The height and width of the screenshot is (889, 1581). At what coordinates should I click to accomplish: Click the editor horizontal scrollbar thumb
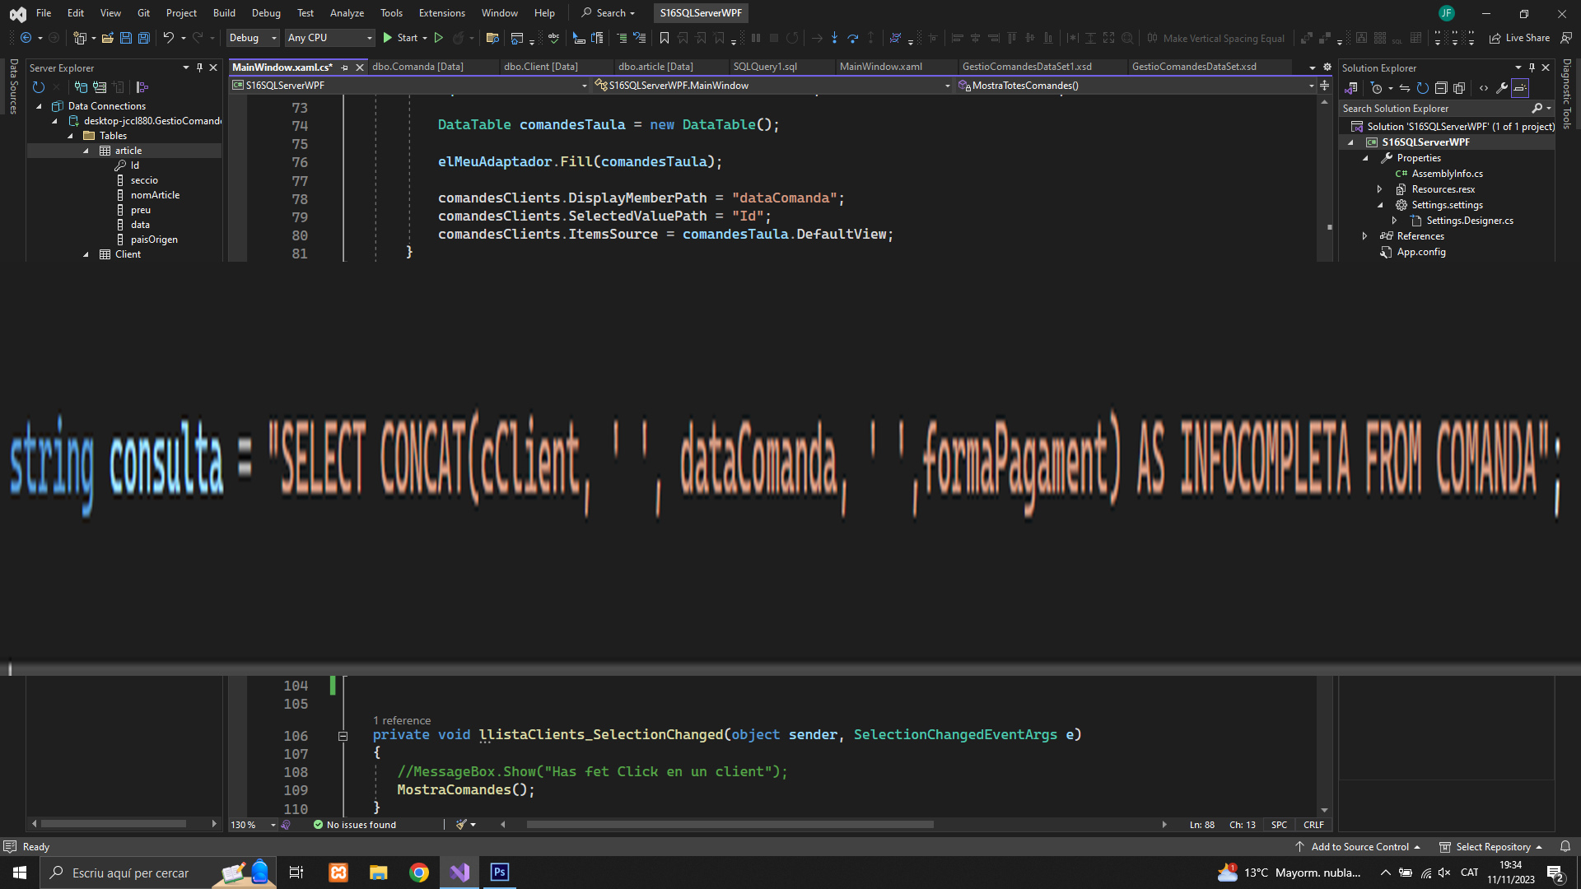point(730,825)
